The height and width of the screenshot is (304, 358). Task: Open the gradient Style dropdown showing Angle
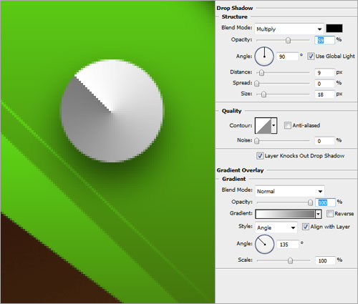point(276,227)
